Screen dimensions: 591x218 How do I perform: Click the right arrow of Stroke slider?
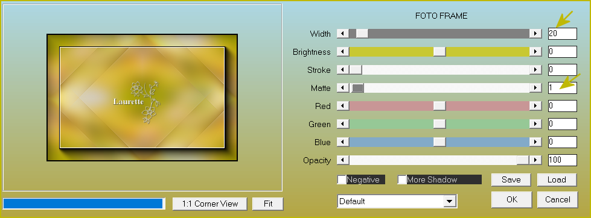[x=535, y=70]
